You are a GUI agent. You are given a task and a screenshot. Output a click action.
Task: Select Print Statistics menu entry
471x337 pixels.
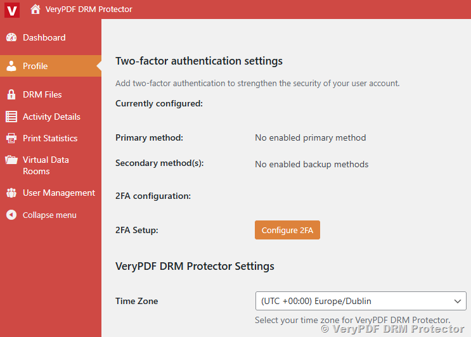(x=50, y=138)
